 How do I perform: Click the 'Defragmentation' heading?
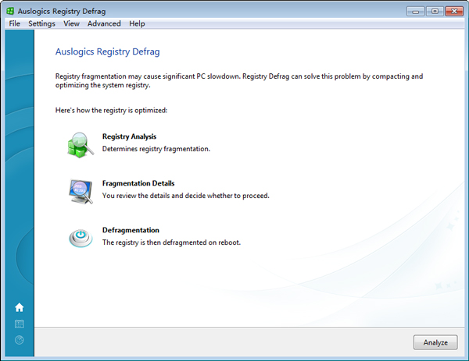pyautogui.click(x=131, y=230)
